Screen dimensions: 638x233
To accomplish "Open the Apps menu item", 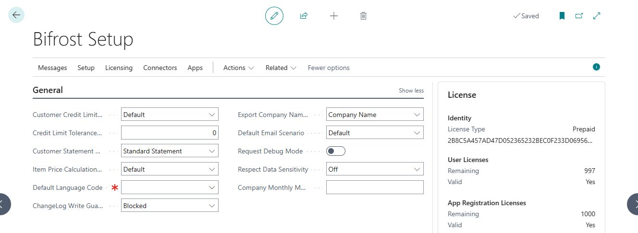I will click(195, 68).
